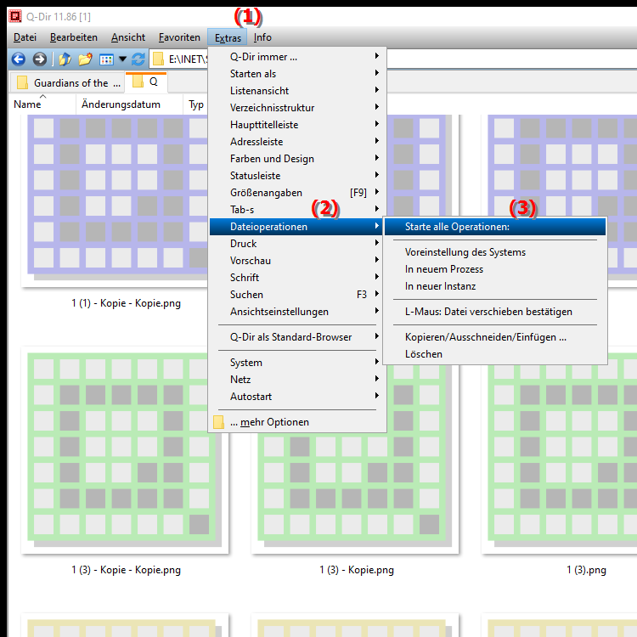Create a new folder via toolbar icon
The image size is (637, 637).
click(x=85, y=59)
